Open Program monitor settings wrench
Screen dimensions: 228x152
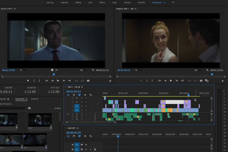pos(207,70)
